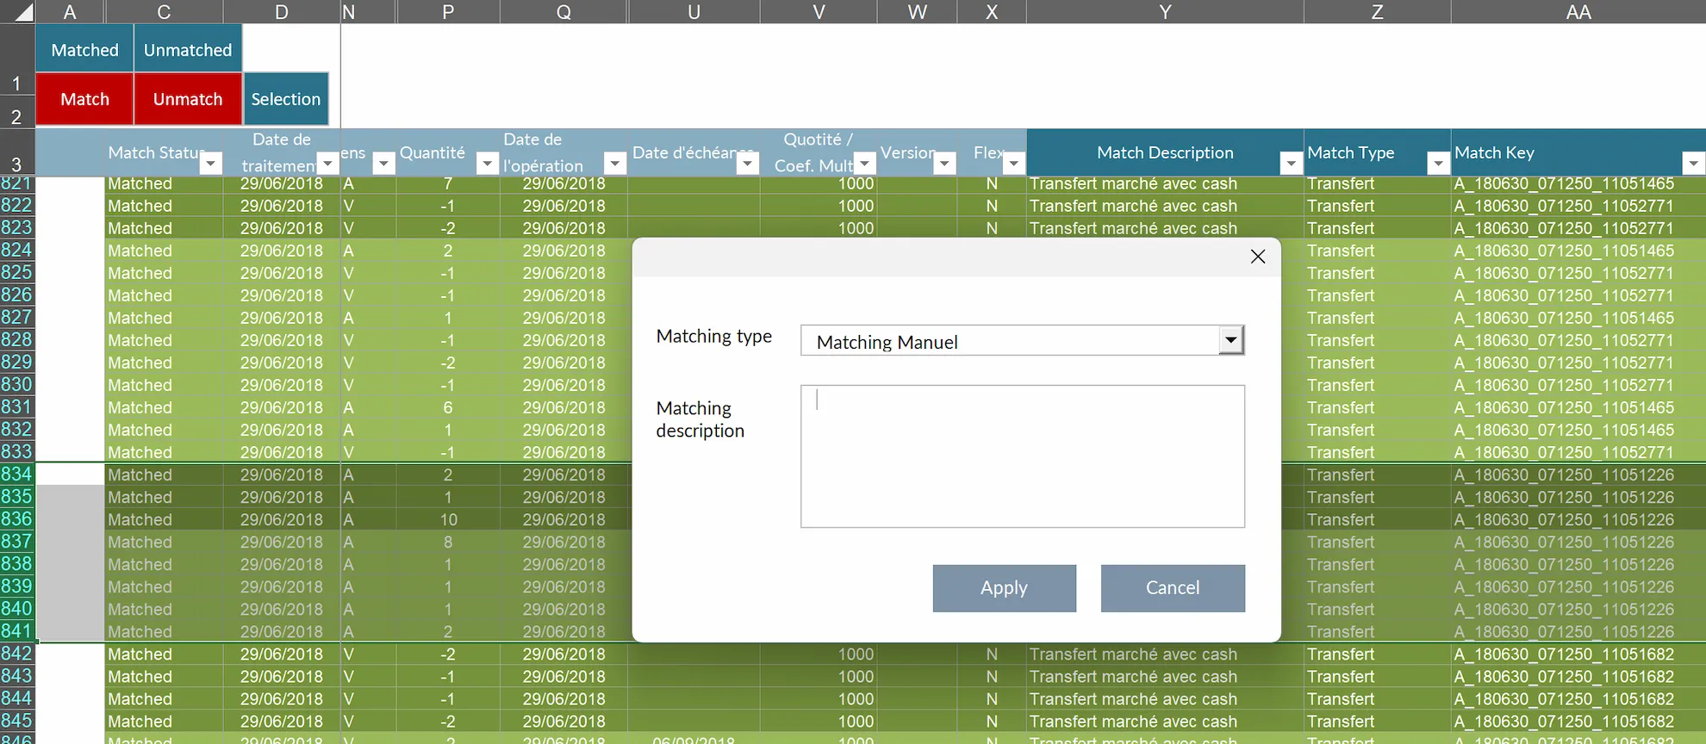The image size is (1706, 744).
Task: Switch to the Matched view tab
Action: click(x=84, y=50)
